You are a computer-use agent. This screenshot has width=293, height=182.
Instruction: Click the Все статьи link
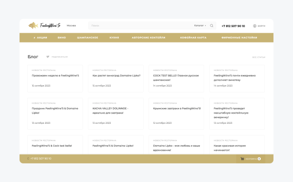pos(259,57)
